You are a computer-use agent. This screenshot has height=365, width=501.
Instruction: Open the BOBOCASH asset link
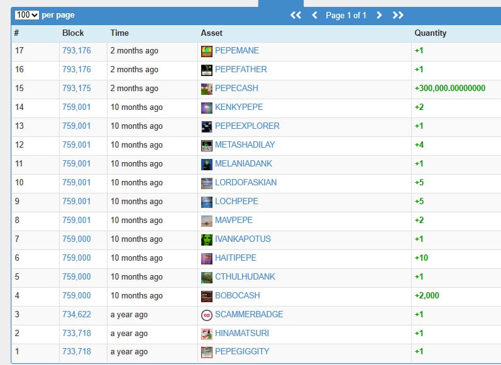point(238,295)
